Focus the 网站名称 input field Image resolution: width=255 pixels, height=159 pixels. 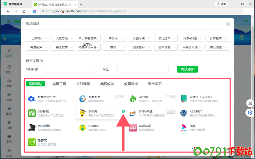[x=68, y=69]
